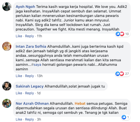Click heart reaction icon on Intan Zara Sofhia's comment

pyautogui.click(x=122, y=74)
